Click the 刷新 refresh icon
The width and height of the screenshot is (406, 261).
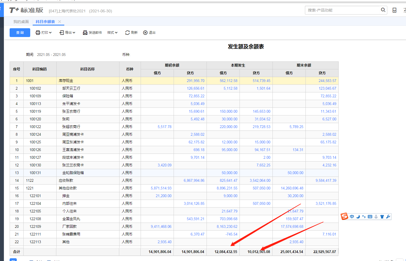127,33
